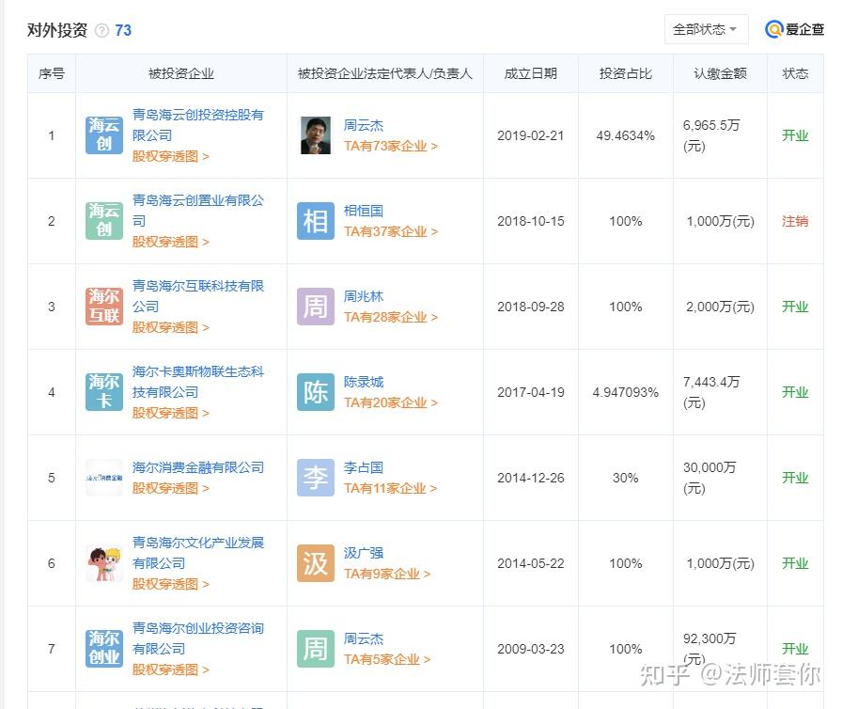The height and width of the screenshot is (709, 842).
Task: Click the 海尔卡 company logo
Action: point(104,392)
